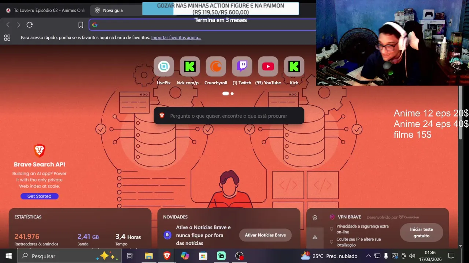Click the microphone icon in system tray
This screenshot has height=263, width=469.
click(x=386, y=256)
